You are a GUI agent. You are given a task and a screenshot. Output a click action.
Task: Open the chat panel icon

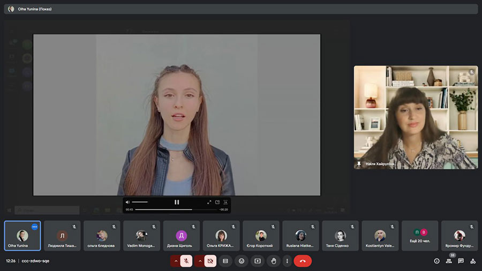click(461, 261)
